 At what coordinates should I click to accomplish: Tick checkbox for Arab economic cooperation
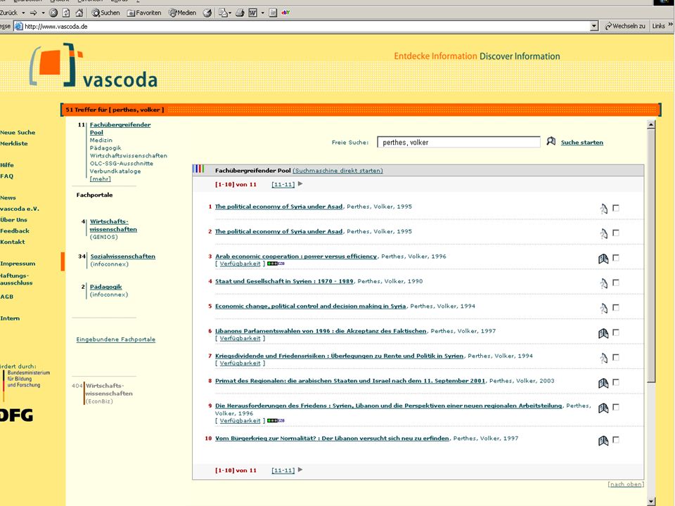pyautogui.click(x=616, y=258)
